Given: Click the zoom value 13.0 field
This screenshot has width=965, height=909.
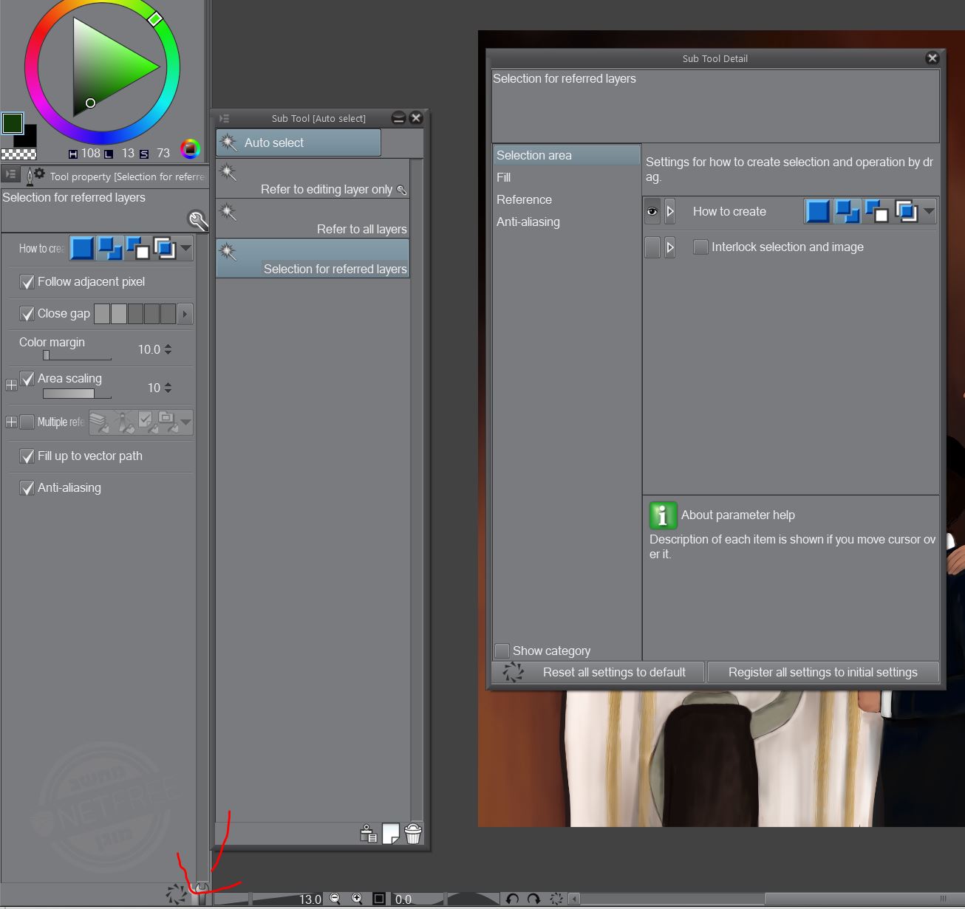Looking at the screenshot, I should point(310,899).
